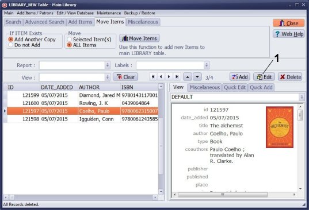309x210 pixels.
Task: Switch to the Quick Edit tab
Action: pyautogui.click(x=235, y=87)
